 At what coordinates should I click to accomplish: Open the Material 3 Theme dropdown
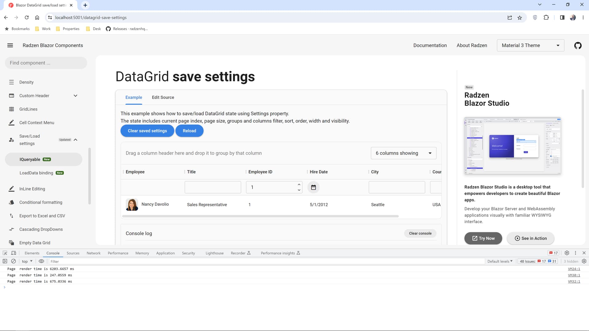[530, 45]
